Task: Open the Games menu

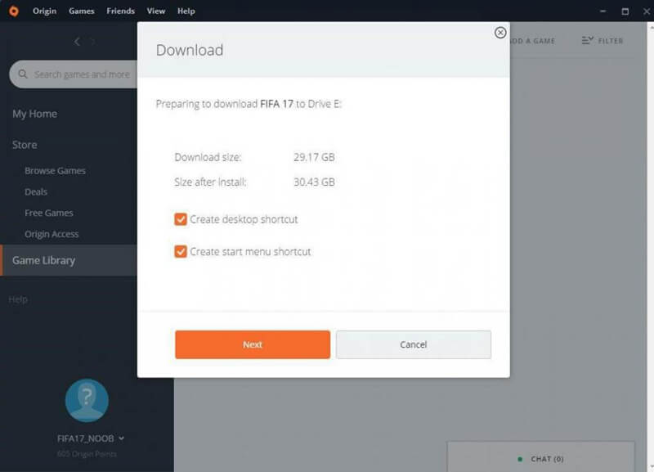Action: pos(81,11)
